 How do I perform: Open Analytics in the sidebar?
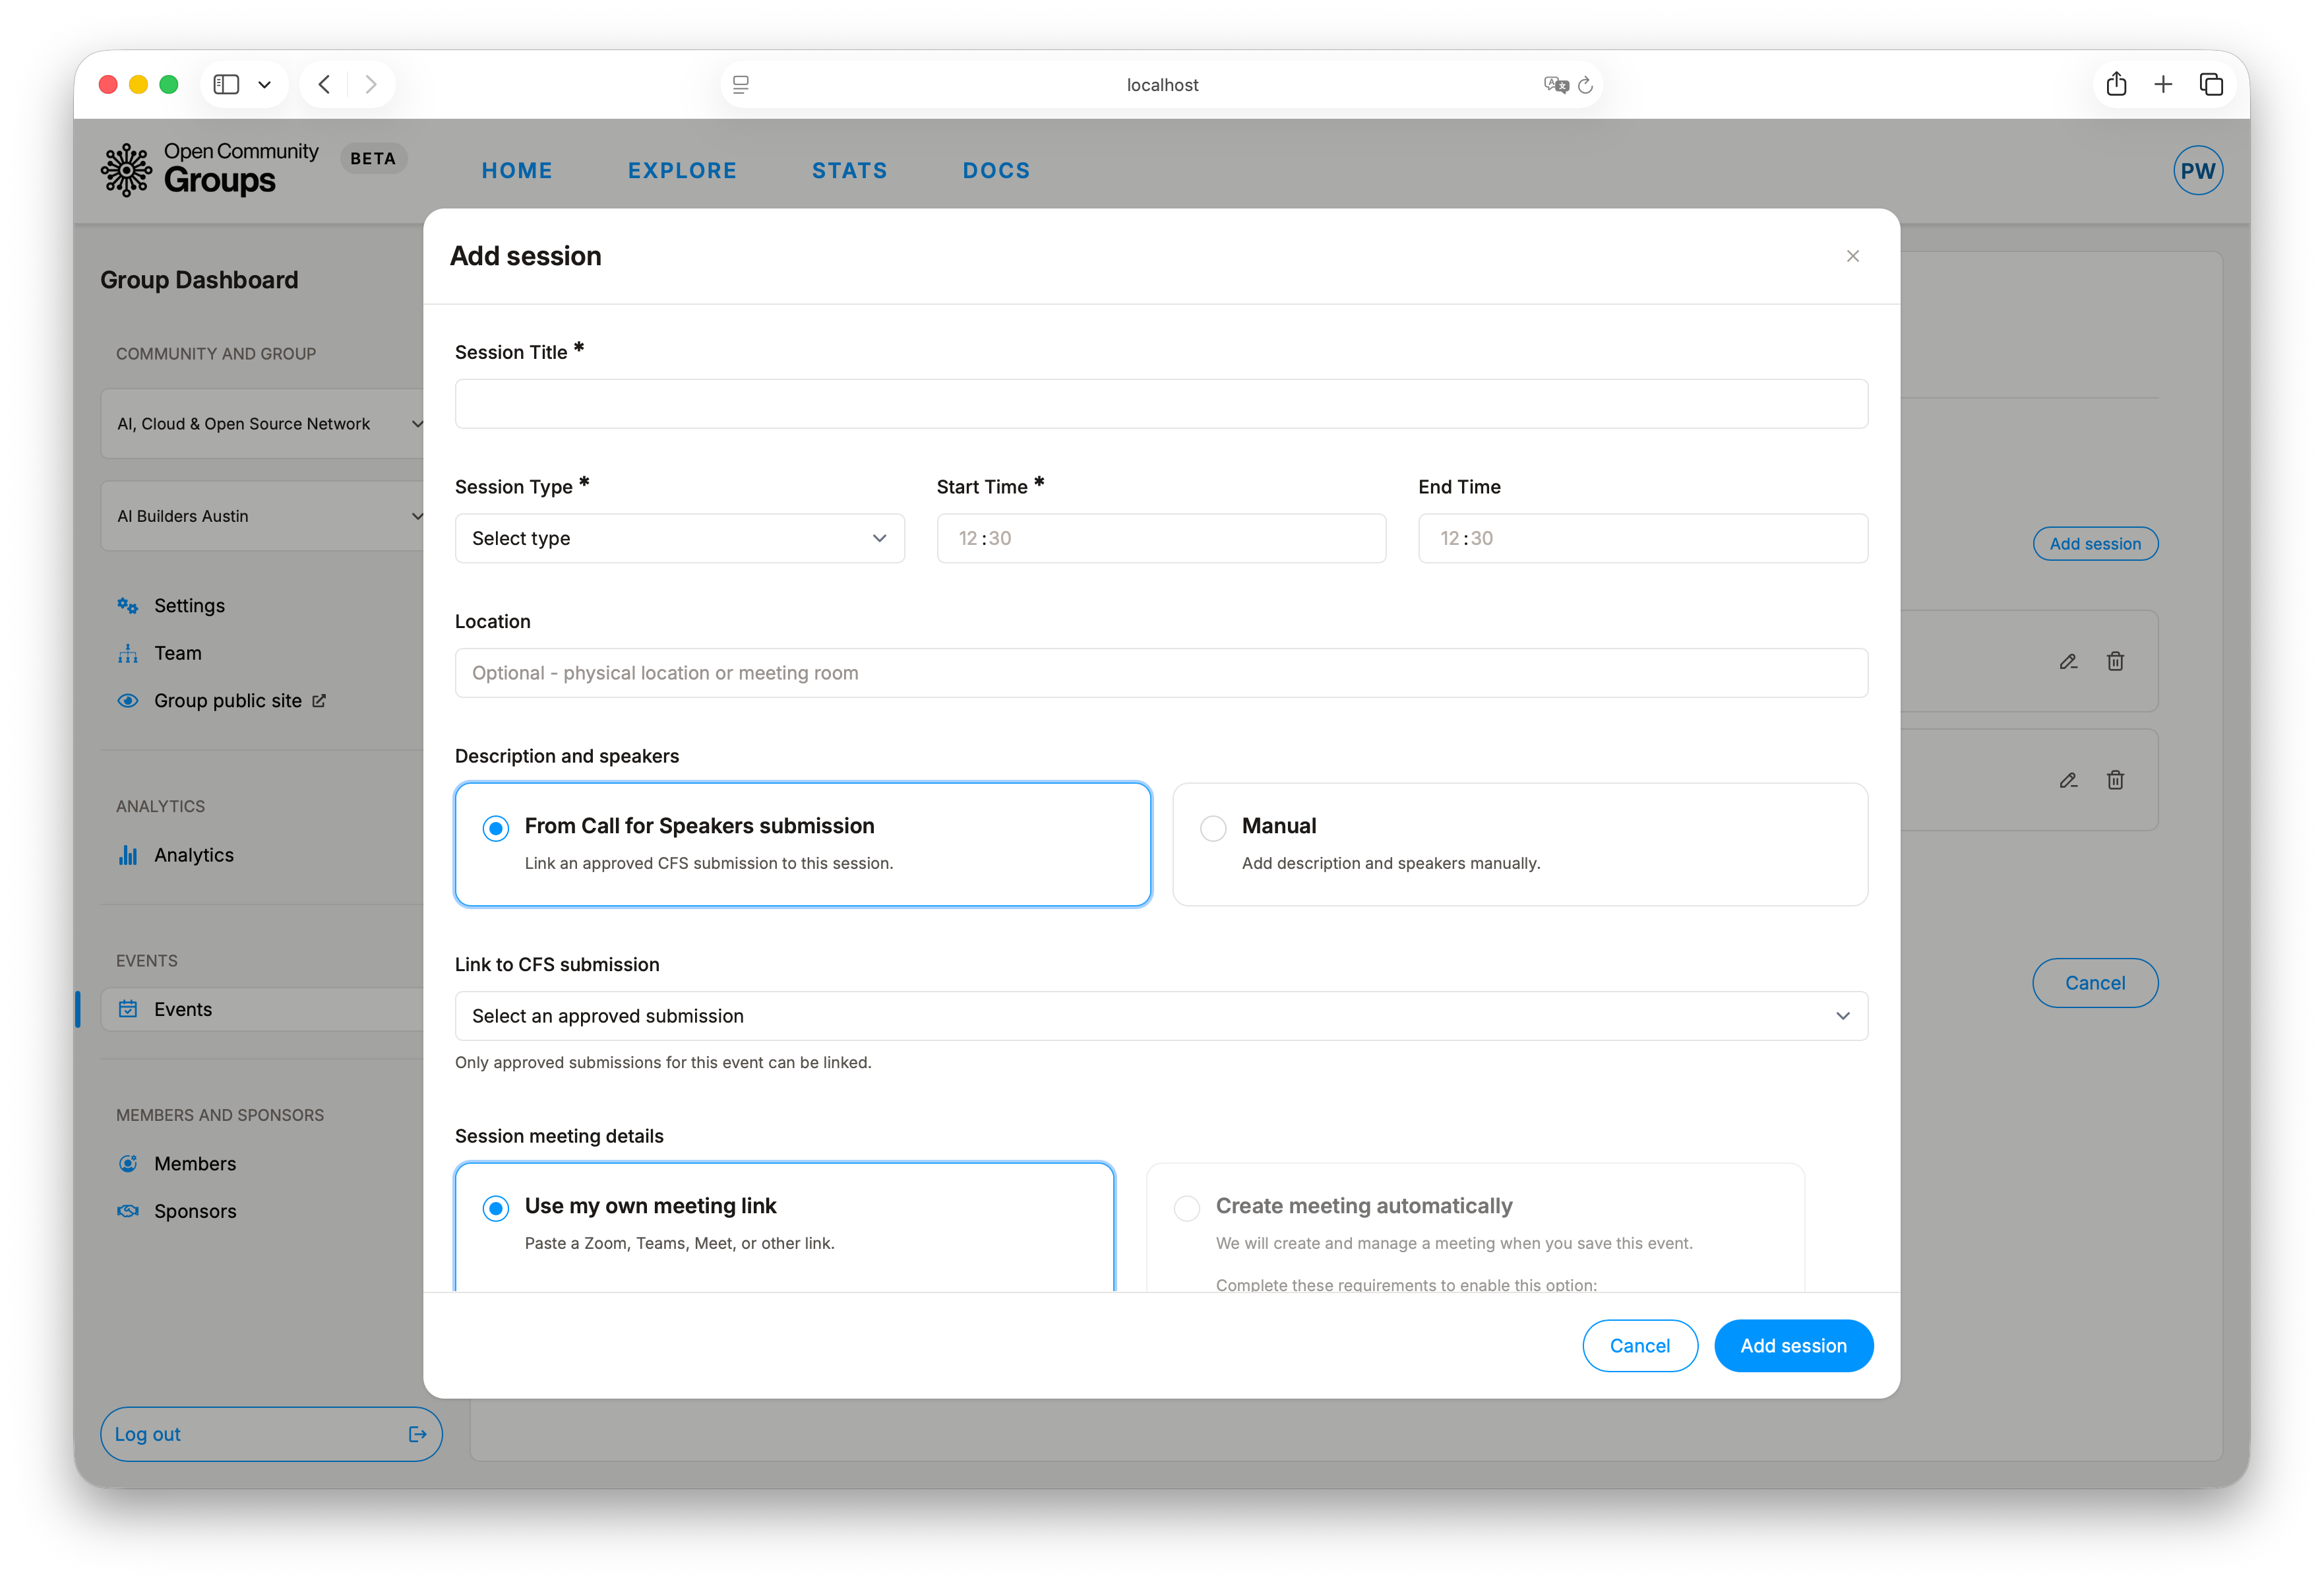click(193, 854)
